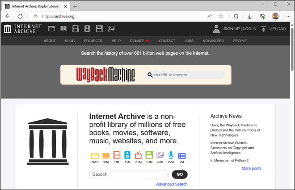Screen dimensions: 295x190
Task: Open the Software floppy icon in top nav
Action: pos(99,28)
